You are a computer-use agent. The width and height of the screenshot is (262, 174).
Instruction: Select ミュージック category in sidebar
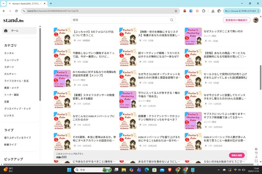click(11, 60)
